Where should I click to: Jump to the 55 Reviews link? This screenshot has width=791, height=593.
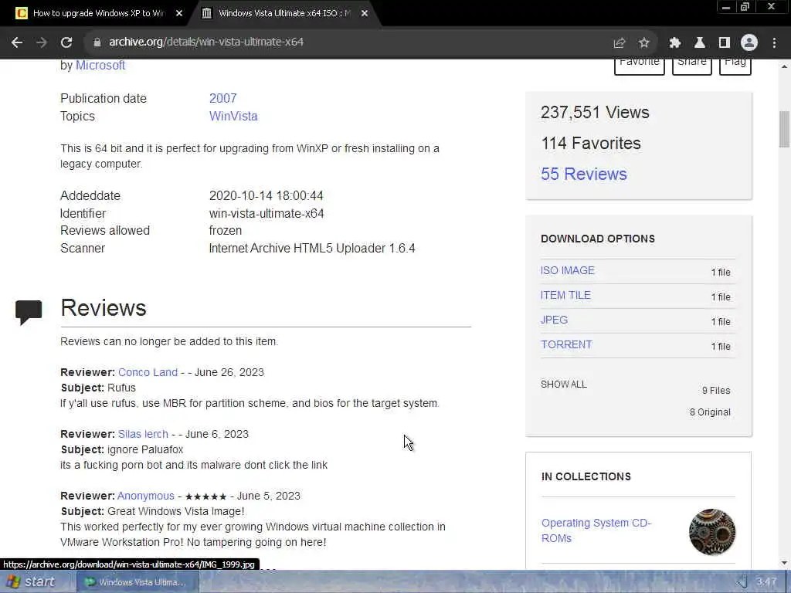click(x=584, y=174)
